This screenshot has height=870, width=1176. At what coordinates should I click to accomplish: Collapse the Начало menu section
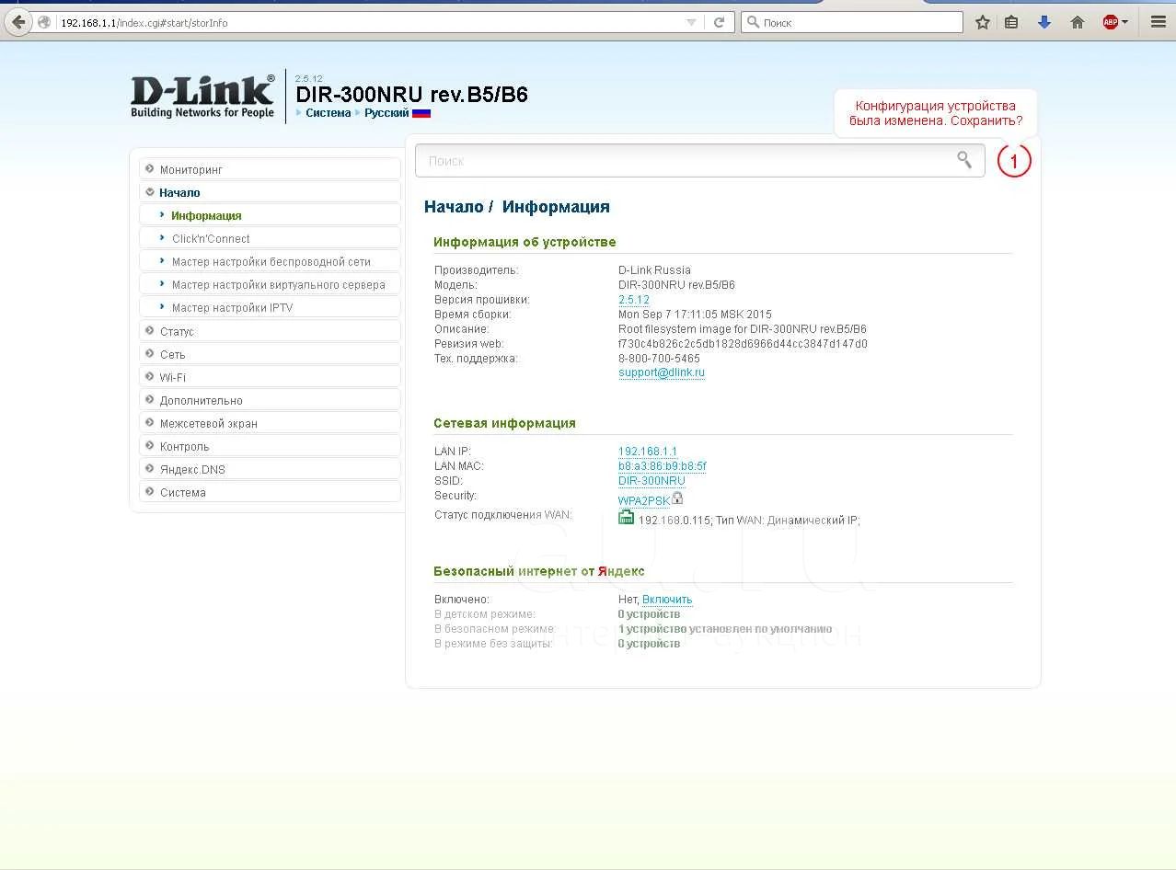click(x=270, y=192)
